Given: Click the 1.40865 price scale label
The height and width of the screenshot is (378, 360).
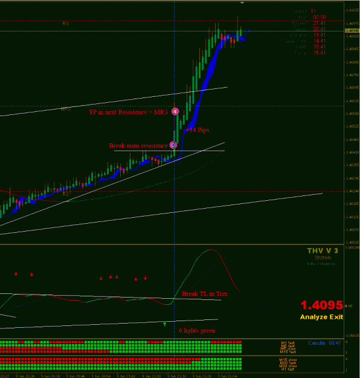Looking at the screenshot, I should [352, 49].
